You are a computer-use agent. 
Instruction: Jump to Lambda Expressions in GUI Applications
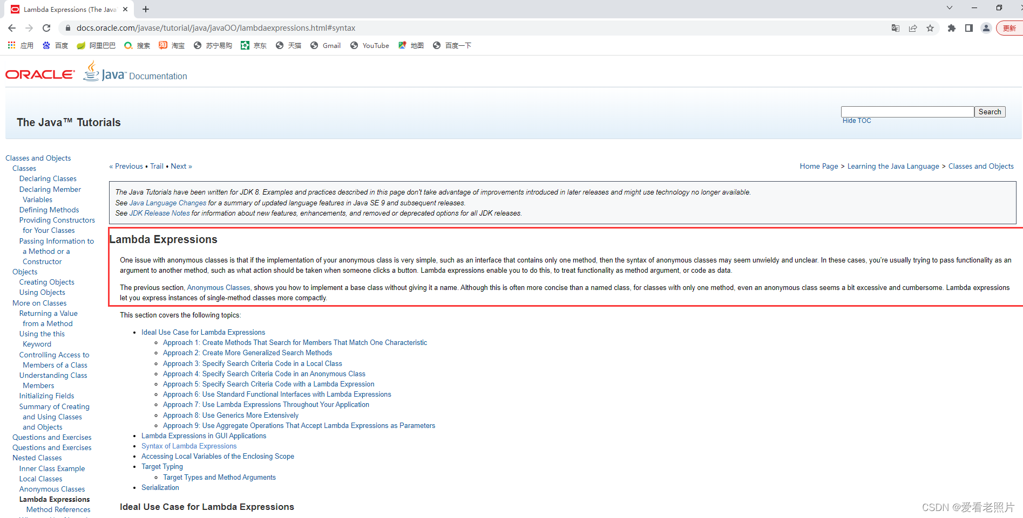[x=204, y=436]
